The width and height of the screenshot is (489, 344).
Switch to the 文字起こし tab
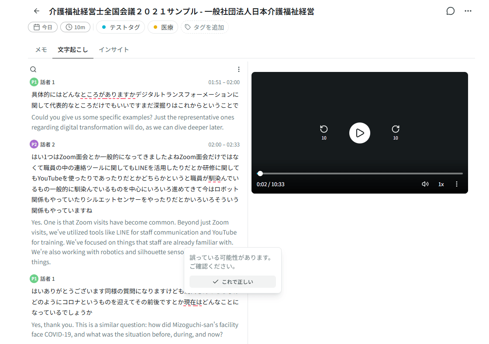tap(72, 50)
